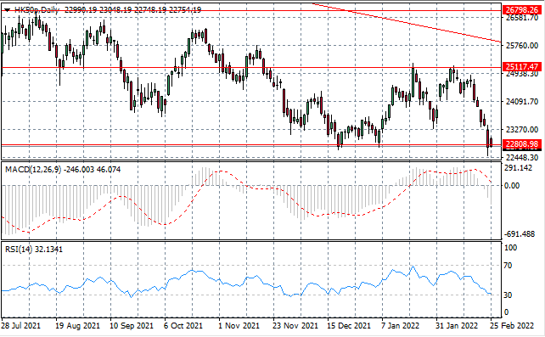Select the 23270.00 price scale value

click(x=522, y=130)
